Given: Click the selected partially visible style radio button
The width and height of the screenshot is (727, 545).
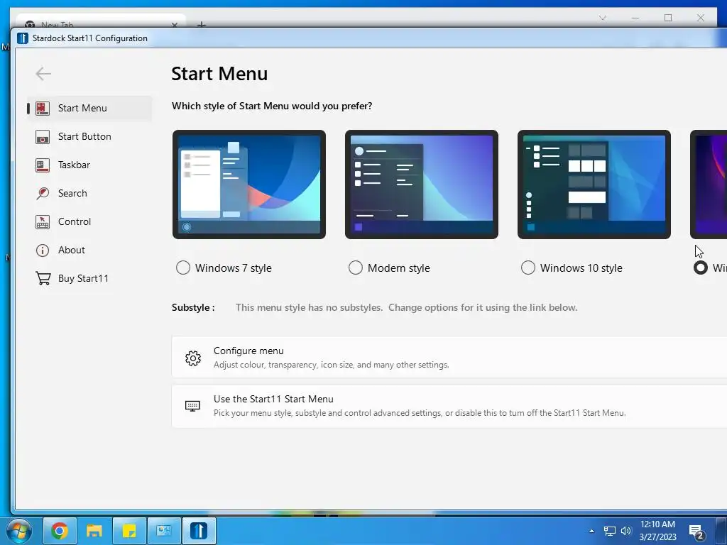Looking at the screenshot, I should pyautogui.click(x=701, y=268).
